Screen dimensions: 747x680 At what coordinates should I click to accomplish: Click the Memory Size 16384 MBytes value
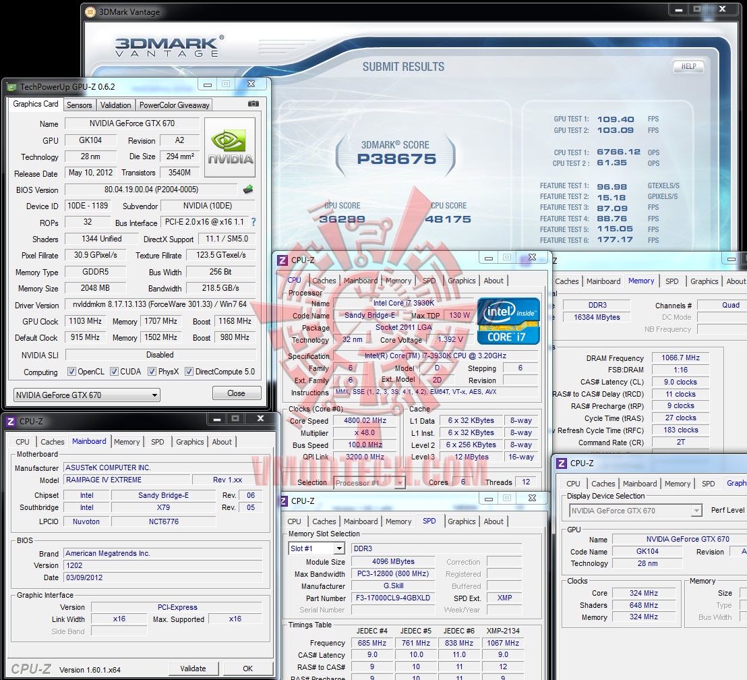point(597,317)
